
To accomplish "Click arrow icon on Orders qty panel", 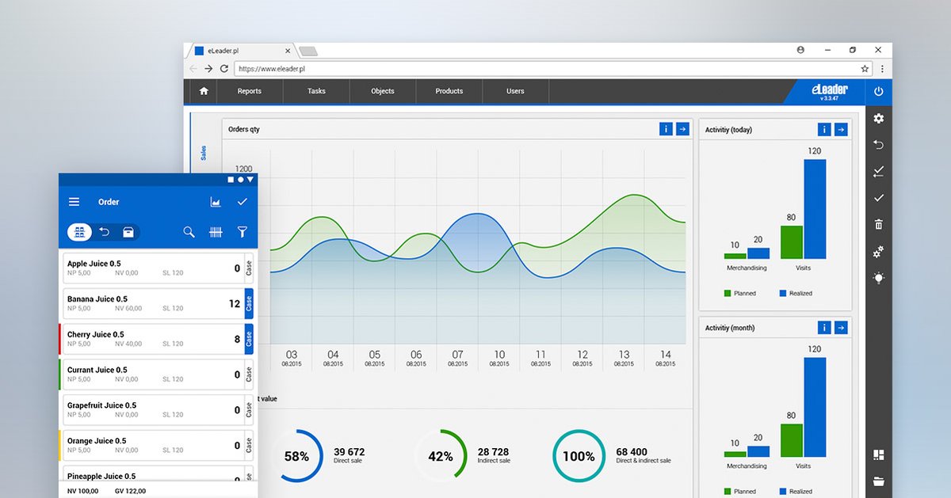I will tap(682, 129).
